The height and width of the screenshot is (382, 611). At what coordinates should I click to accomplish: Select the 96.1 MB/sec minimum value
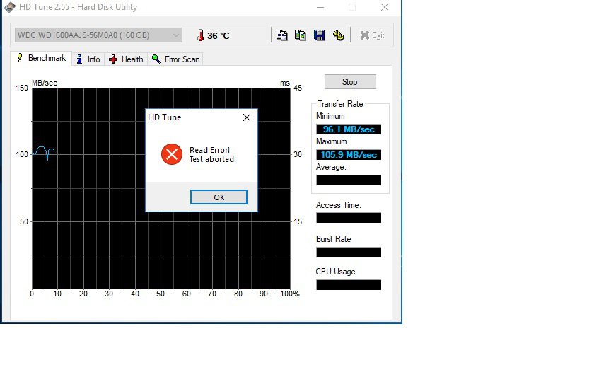click(x=349, y=129)
